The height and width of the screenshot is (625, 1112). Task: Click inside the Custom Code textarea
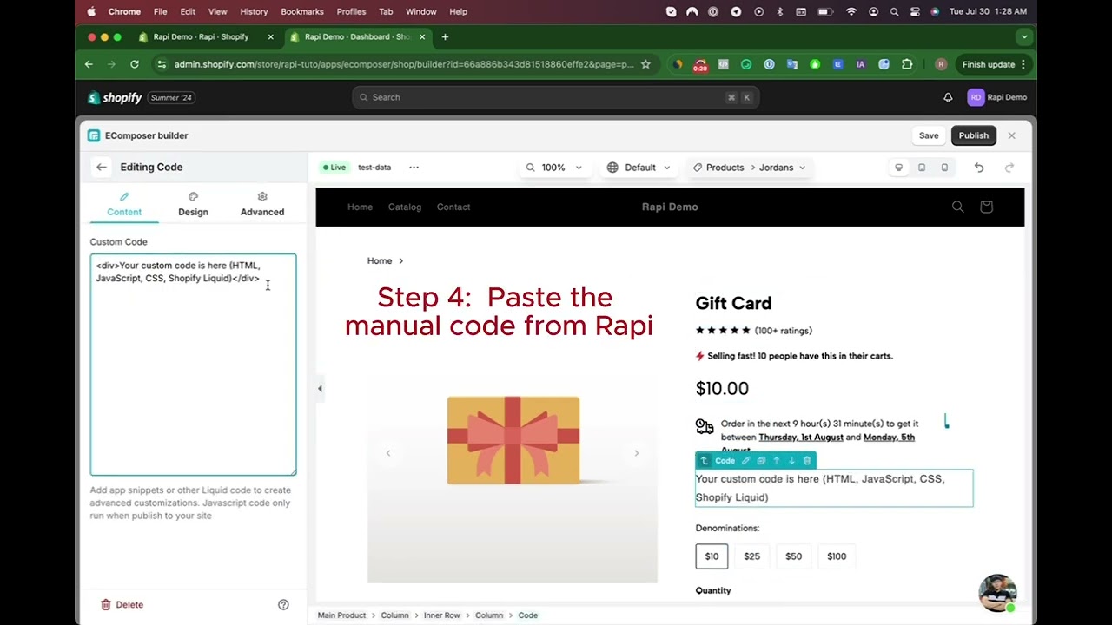click(193, 365)
